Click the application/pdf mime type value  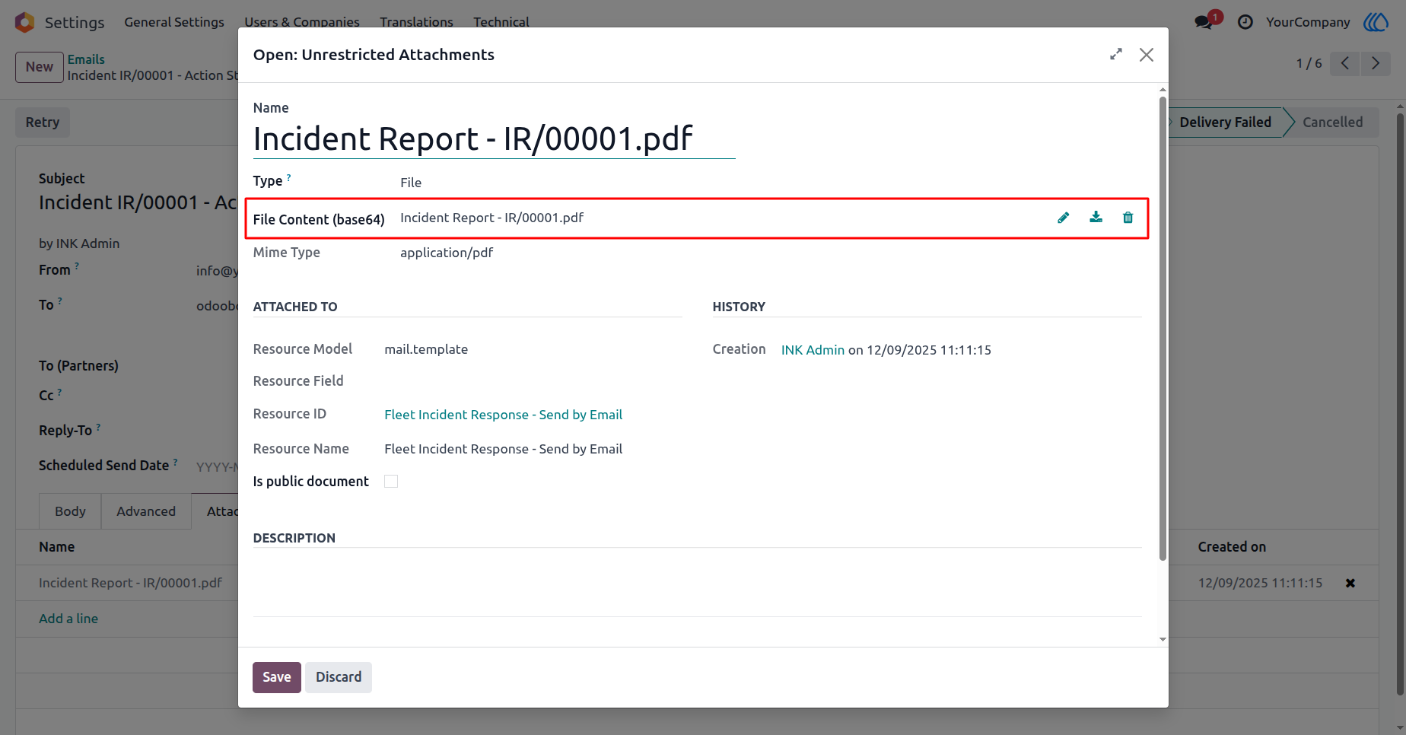coord(447,253)
